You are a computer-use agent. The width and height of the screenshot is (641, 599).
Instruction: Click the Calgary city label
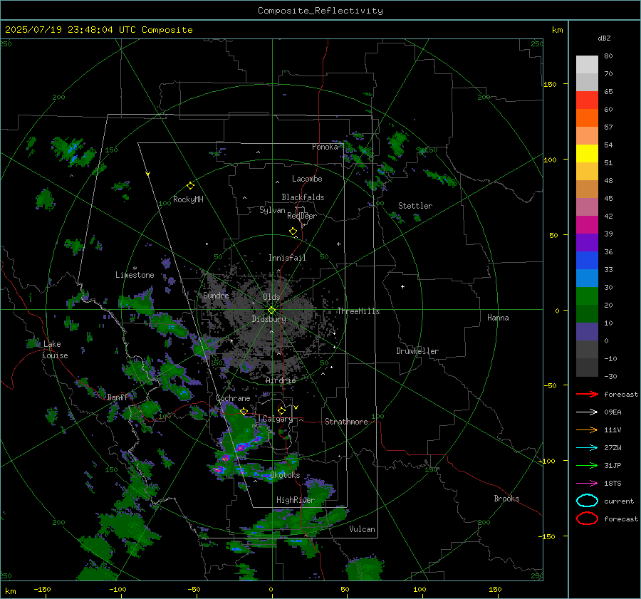(278, 419)
